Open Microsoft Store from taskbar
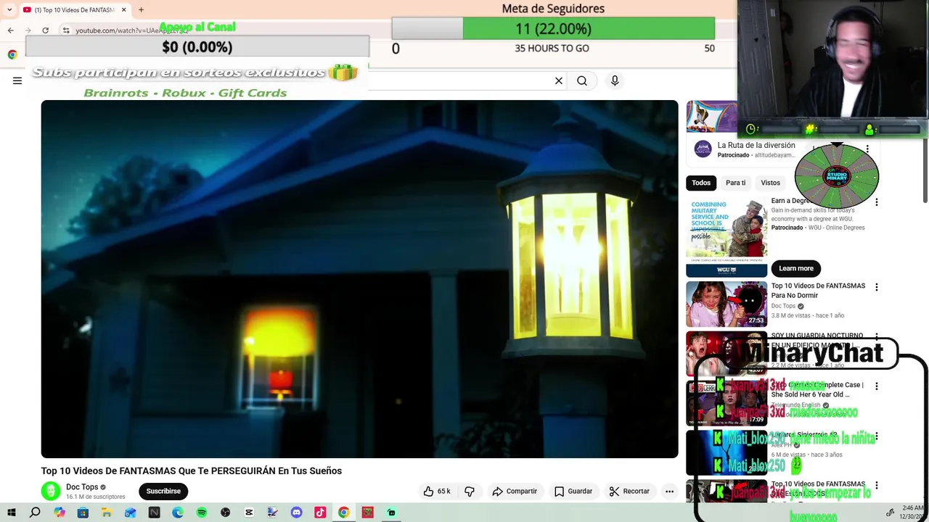 tap(83, 513)
